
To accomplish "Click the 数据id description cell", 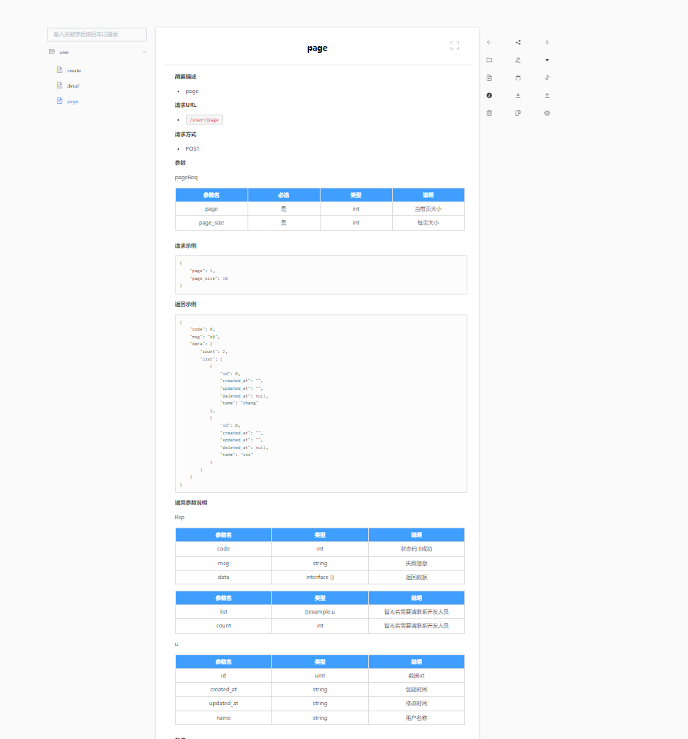I will pyautogui.click(x=417, y=676).
